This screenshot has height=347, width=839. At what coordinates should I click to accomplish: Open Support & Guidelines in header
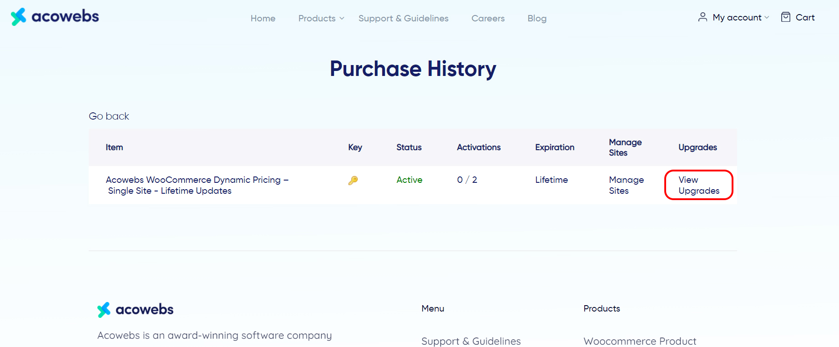click(x=404, y=18)
